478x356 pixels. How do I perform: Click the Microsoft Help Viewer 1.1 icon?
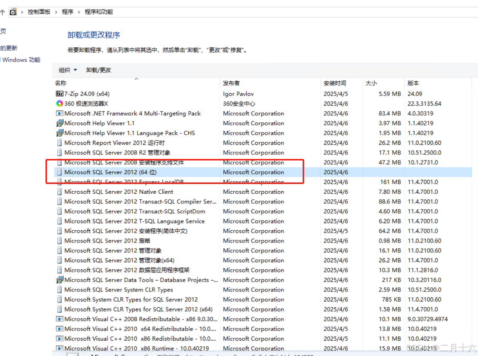[59, 123]
